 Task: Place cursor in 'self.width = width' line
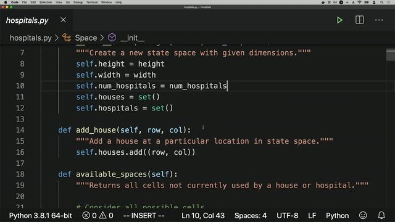pyautogui.click(x=116, y=75)
